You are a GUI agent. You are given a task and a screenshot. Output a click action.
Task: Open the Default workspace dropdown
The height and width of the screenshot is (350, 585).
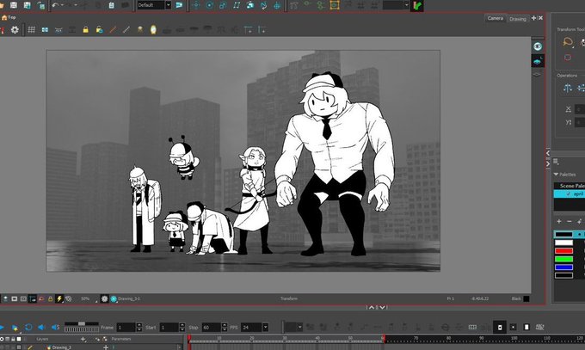click(x=169, y=5)
